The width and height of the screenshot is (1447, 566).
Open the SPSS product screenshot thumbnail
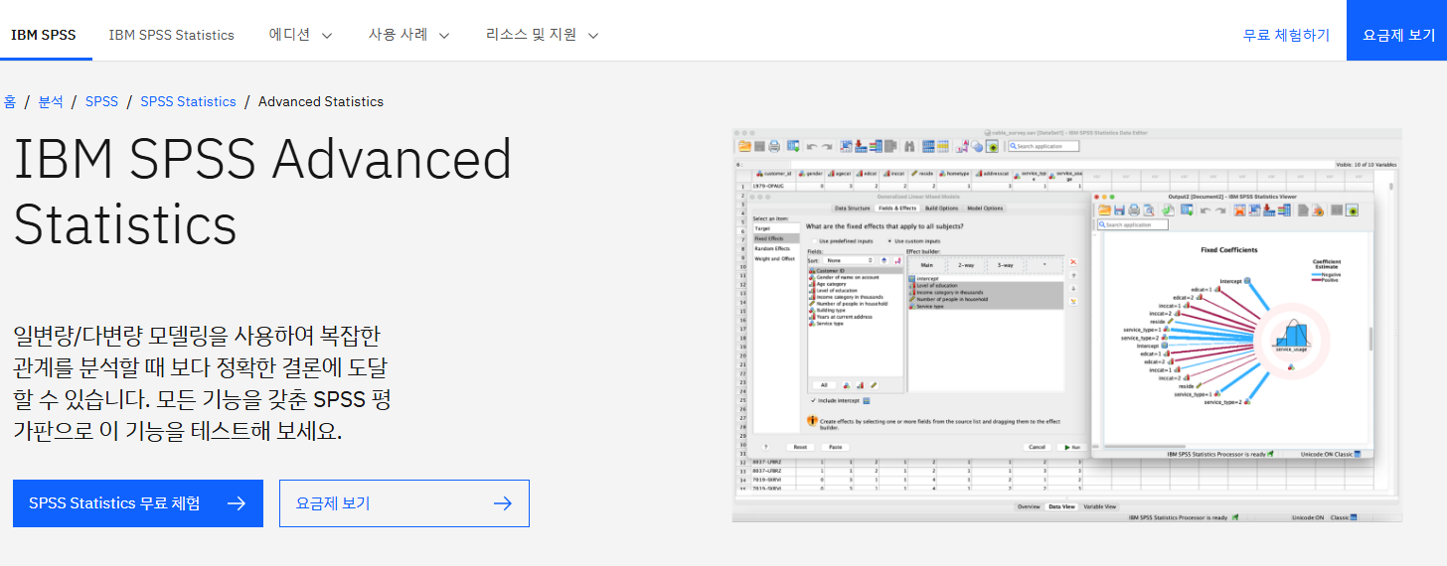tap(1066, 325)
